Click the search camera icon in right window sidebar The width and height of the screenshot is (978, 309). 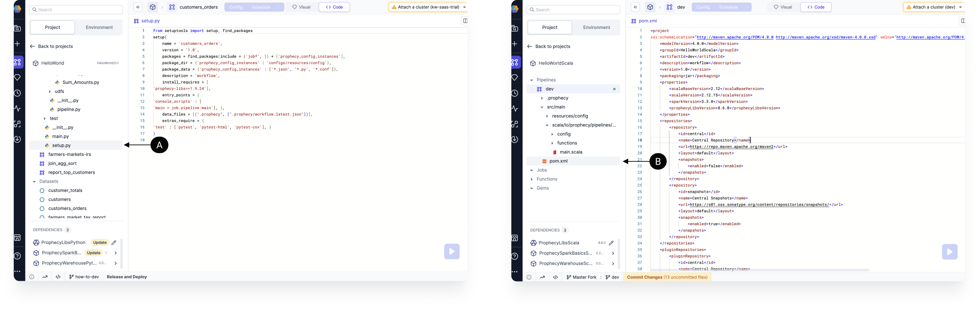515,28
